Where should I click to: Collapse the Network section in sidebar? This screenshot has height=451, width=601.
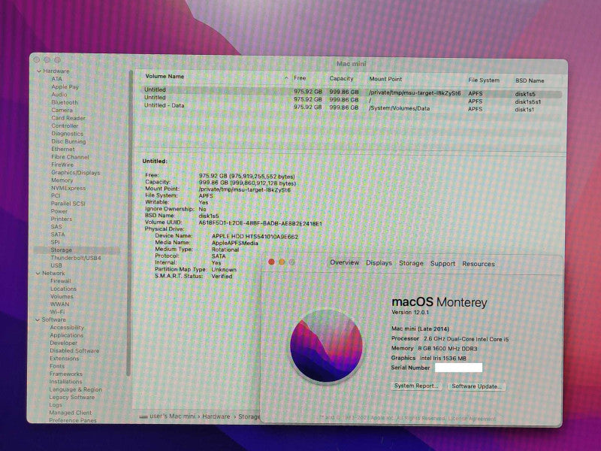click(x=38, y=273)
